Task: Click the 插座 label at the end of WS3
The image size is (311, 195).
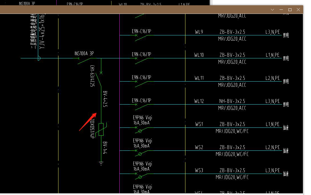Action: 286,174
